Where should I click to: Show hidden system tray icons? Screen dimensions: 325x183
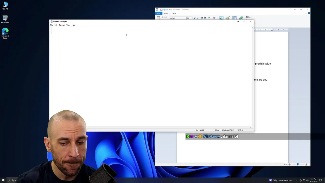(297, 180)
